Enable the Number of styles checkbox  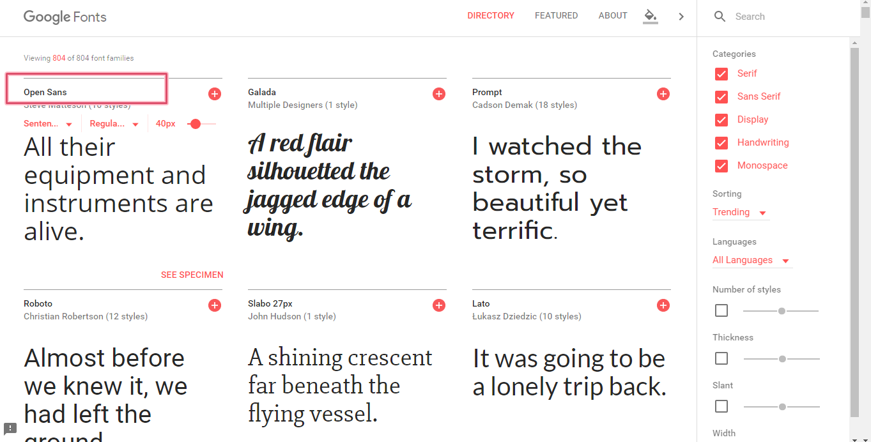tap(721, 310)
